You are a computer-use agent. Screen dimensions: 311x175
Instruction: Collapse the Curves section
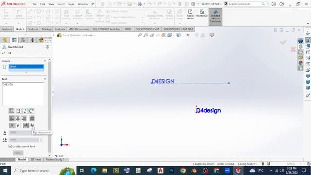click(45, 61)
